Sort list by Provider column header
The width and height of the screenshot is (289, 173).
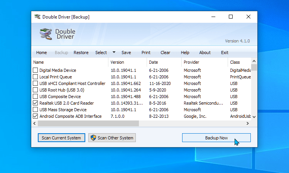(204, 62)
